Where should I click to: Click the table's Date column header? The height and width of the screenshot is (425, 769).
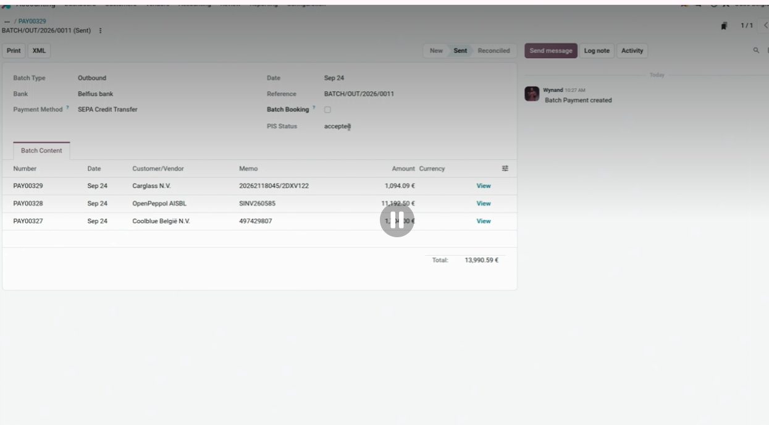pyautogui.click(x=94, y=169)
